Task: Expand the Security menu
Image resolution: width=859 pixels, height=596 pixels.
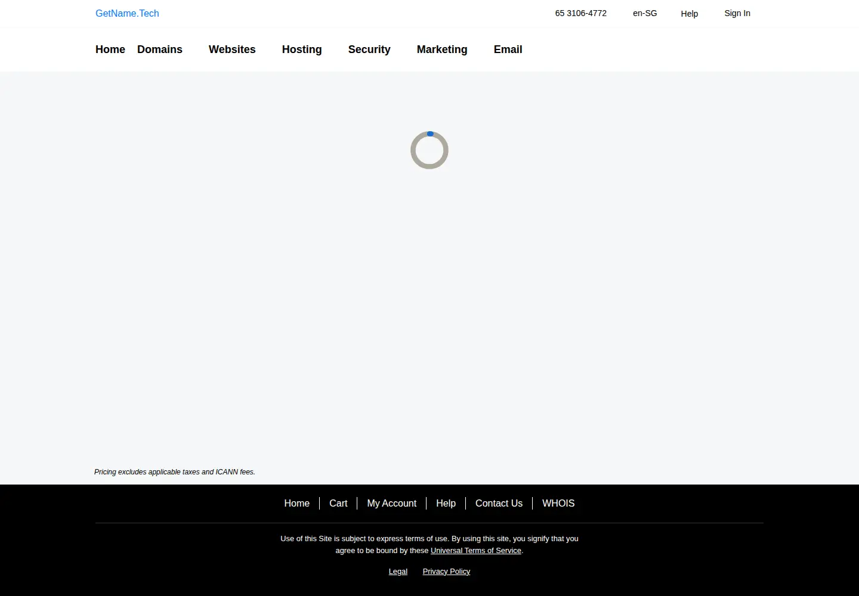Action: click(369, 49)
